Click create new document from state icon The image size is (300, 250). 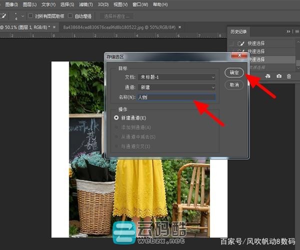[267, 76]
